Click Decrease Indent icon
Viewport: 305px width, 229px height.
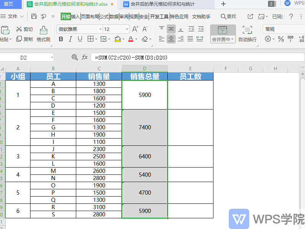coord(191,29)
